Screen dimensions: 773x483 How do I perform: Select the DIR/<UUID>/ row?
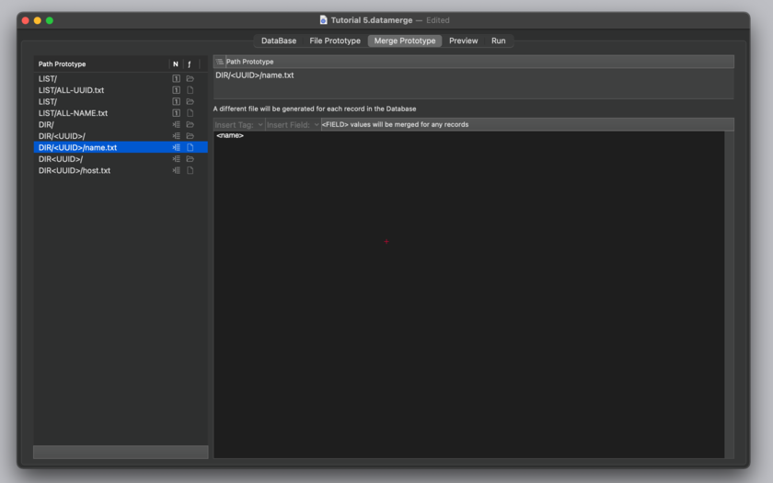121,136
